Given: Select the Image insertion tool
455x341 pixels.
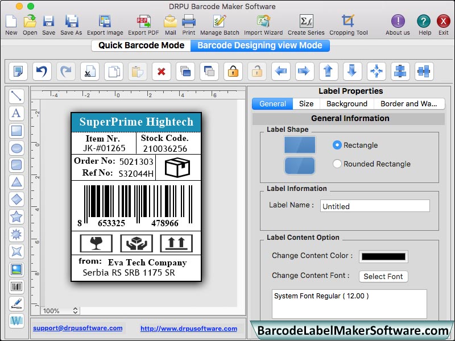Looking at the screenshot, I should 16,269.
